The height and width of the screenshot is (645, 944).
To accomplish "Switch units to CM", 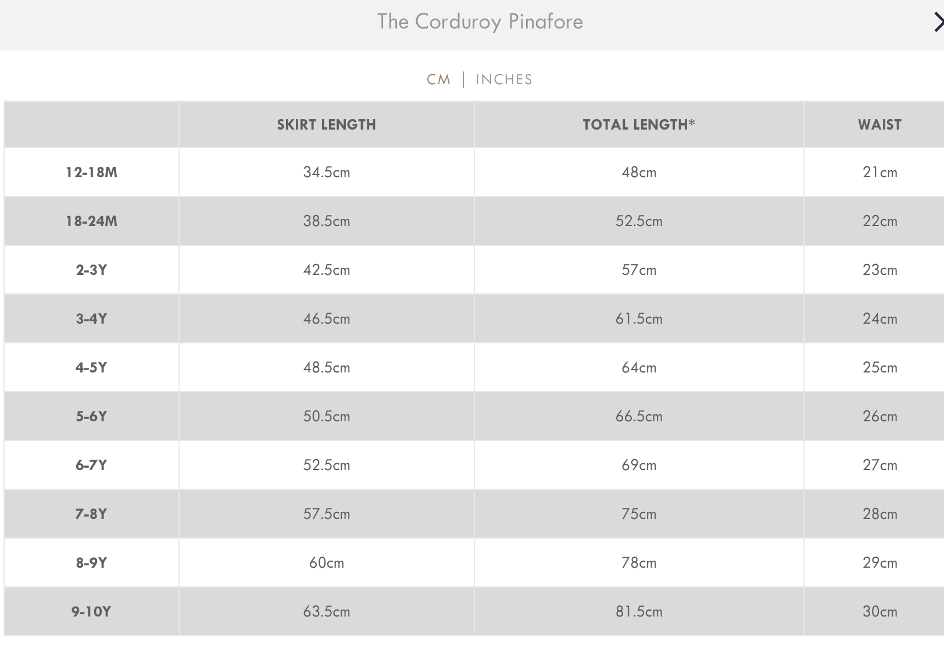I will click(x=439, y=80).
